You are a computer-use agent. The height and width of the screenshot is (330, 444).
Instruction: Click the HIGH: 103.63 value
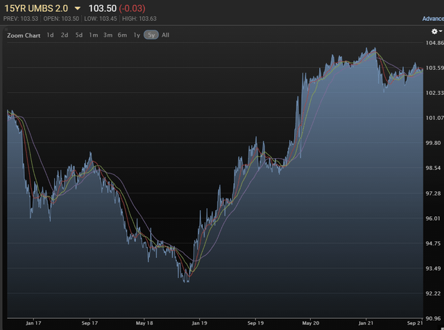click(x=139, y=19)
